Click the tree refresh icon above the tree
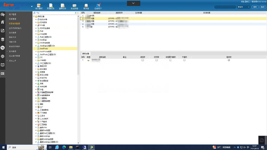 point(34,13)
